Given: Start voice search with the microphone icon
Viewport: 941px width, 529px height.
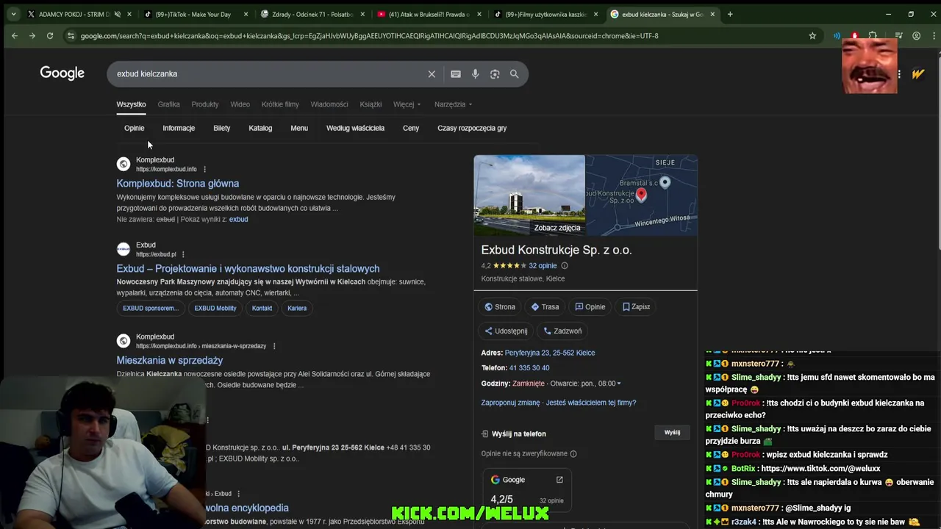Looking at the screenshot, I should click(475, 73).
